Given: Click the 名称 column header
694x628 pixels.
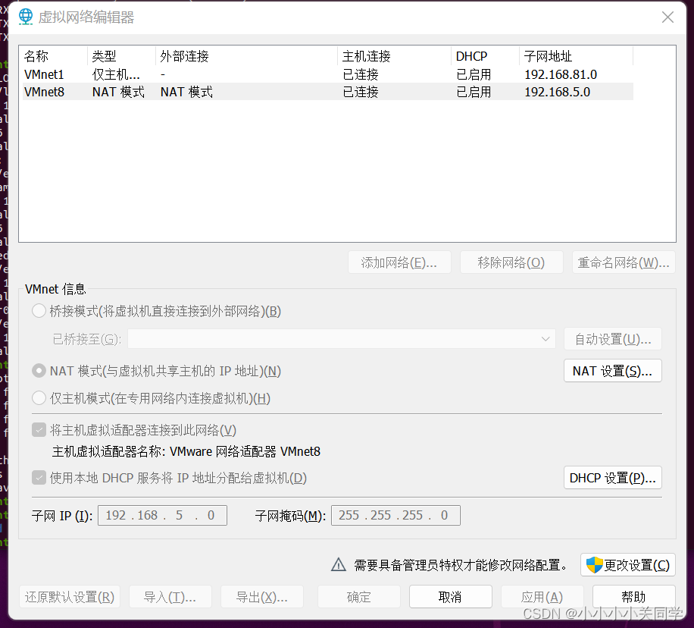Looking at the screenshot, I should [53, 56].
